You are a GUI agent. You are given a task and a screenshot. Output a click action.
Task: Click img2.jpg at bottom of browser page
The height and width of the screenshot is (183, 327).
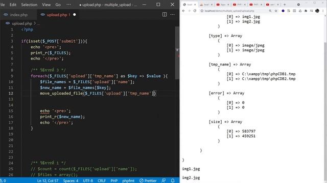click(x=191, y=177)
